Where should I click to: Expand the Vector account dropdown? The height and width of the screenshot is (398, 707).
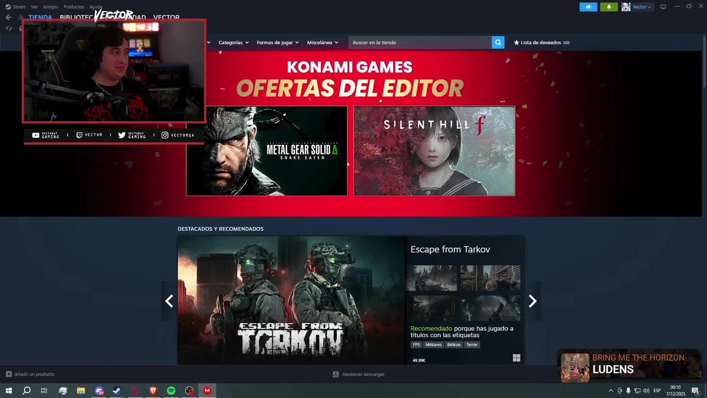coord(642,7)
